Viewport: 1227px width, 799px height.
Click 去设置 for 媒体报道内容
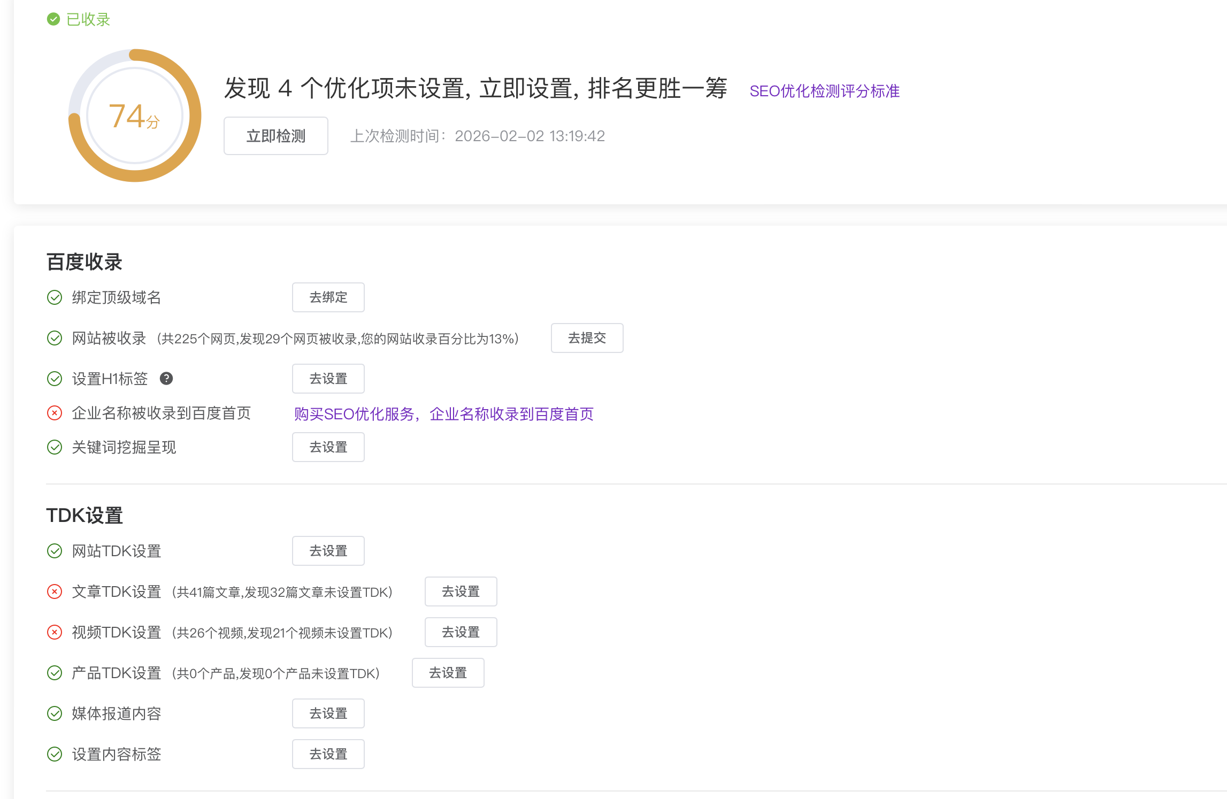coord(328,713)
